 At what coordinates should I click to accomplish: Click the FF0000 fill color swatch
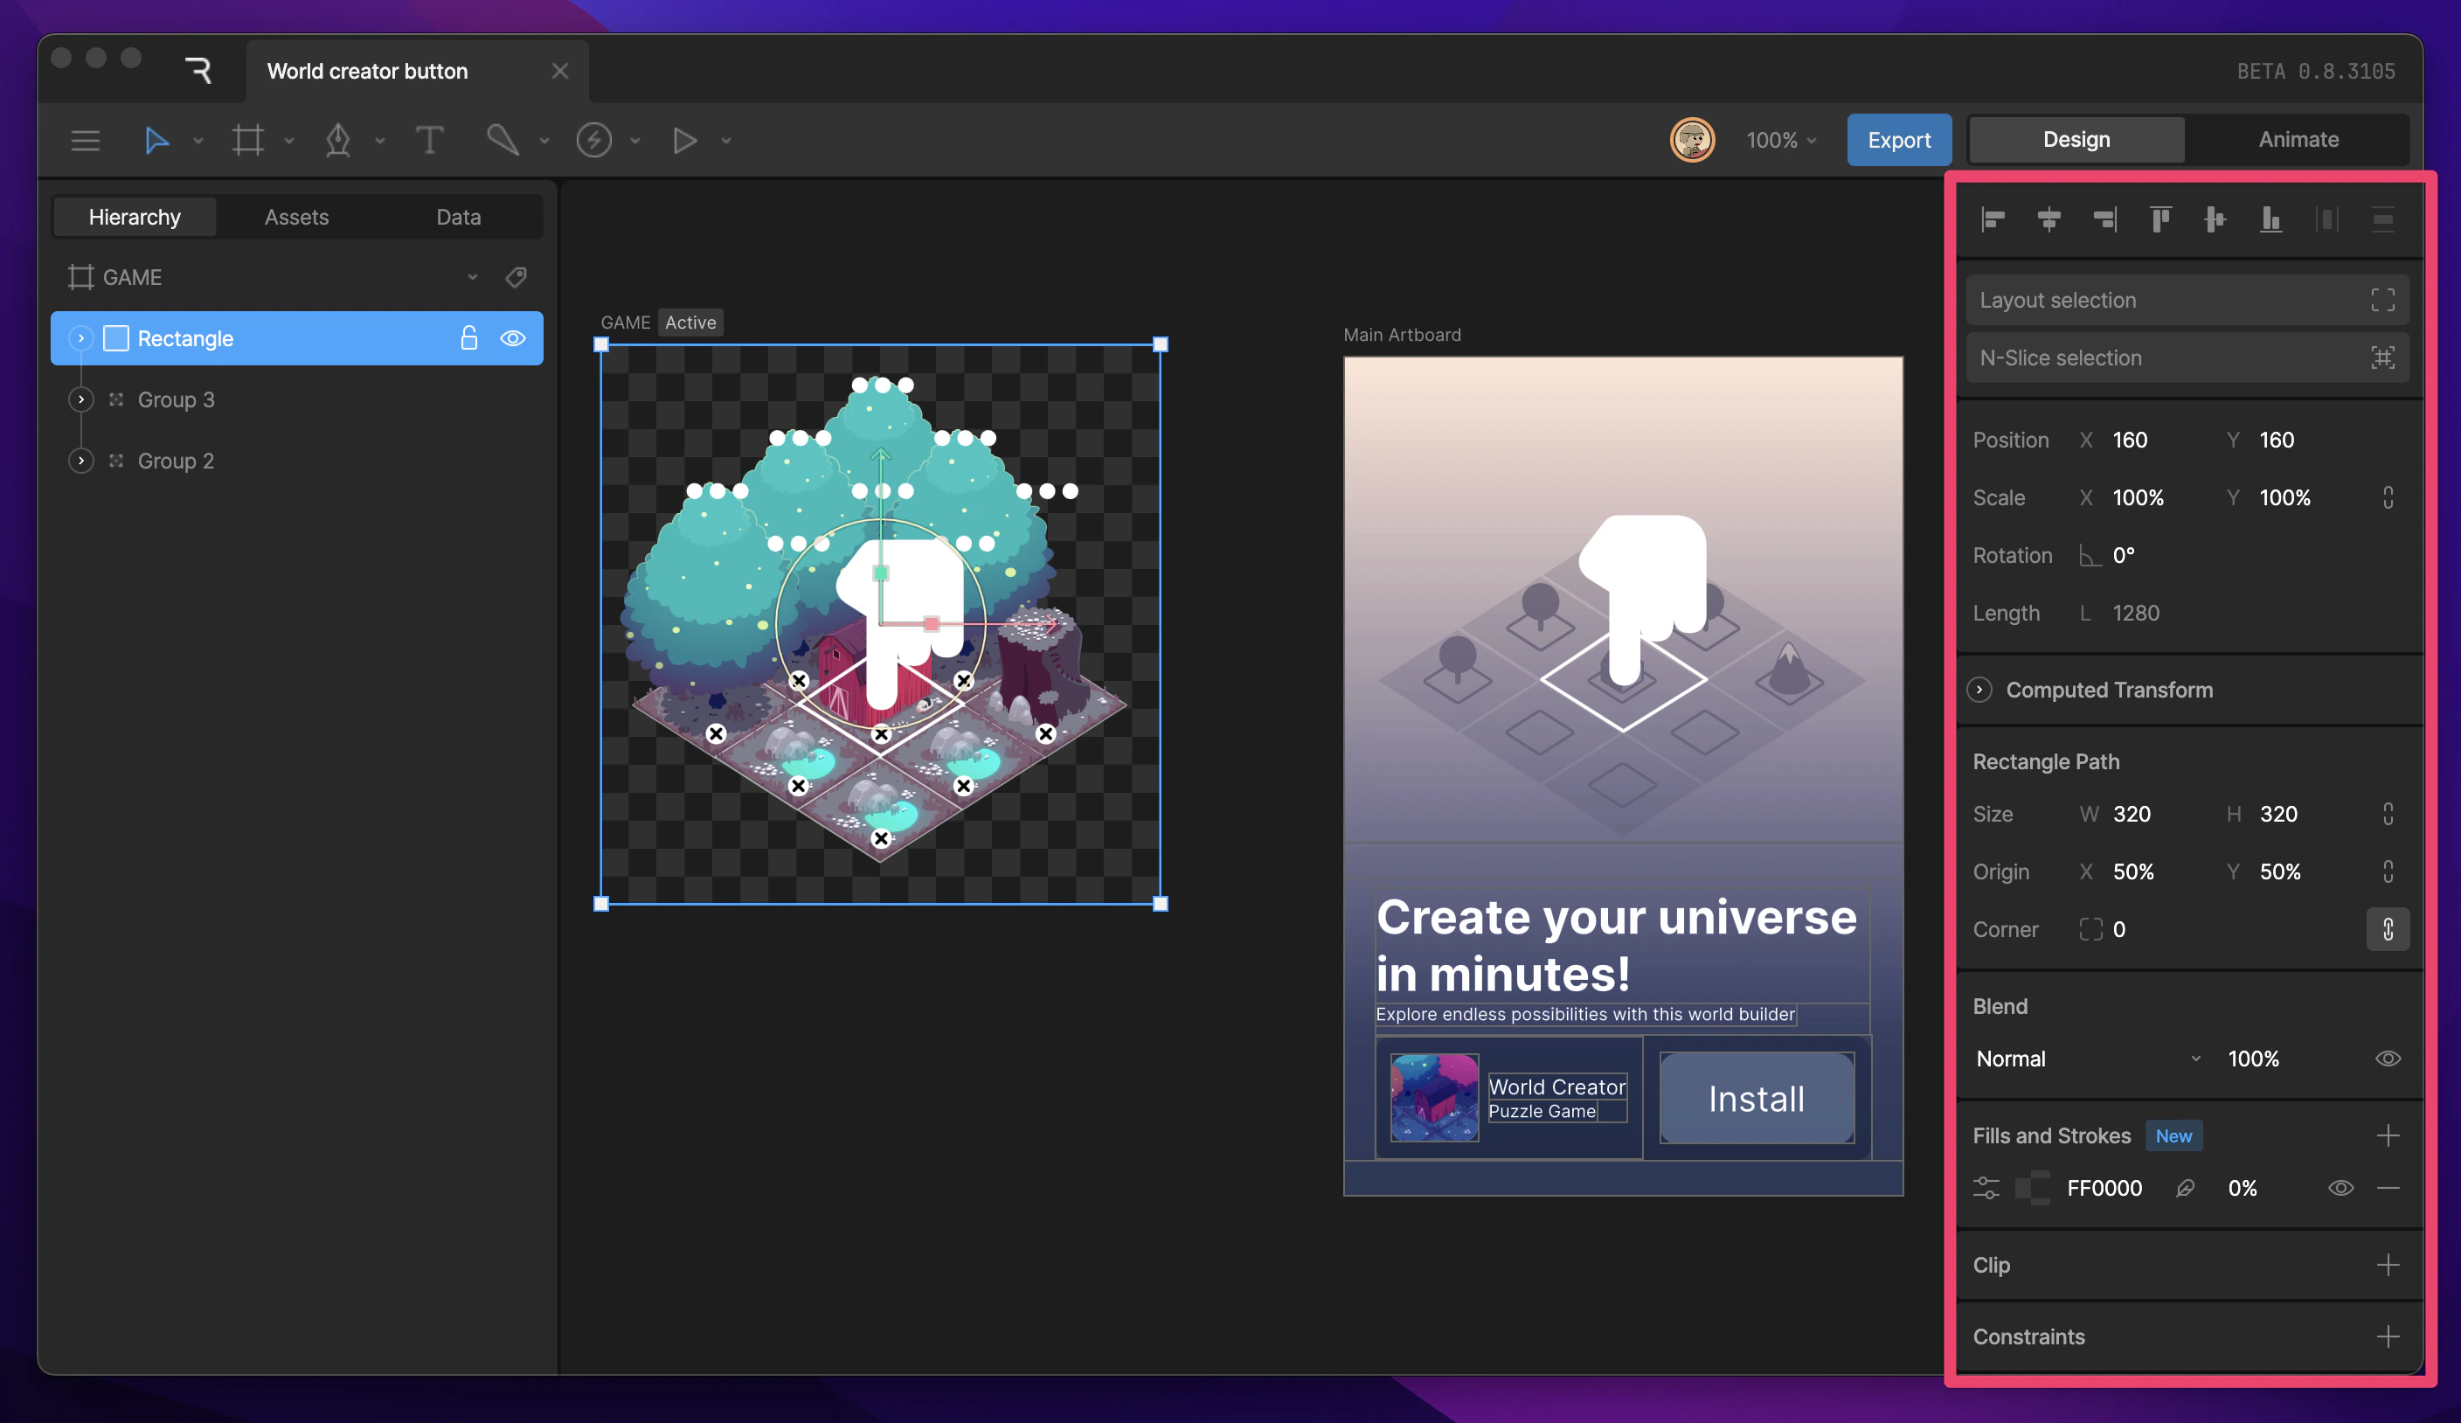pos(2034,1188)
